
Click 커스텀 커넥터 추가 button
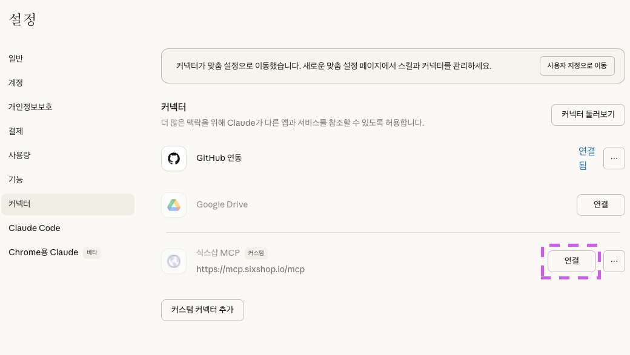202,310
